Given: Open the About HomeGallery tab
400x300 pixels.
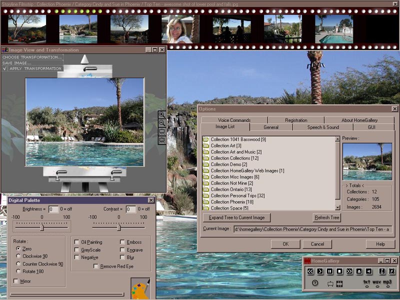Looking at the screenshot, I should click(x=359, y=120).
